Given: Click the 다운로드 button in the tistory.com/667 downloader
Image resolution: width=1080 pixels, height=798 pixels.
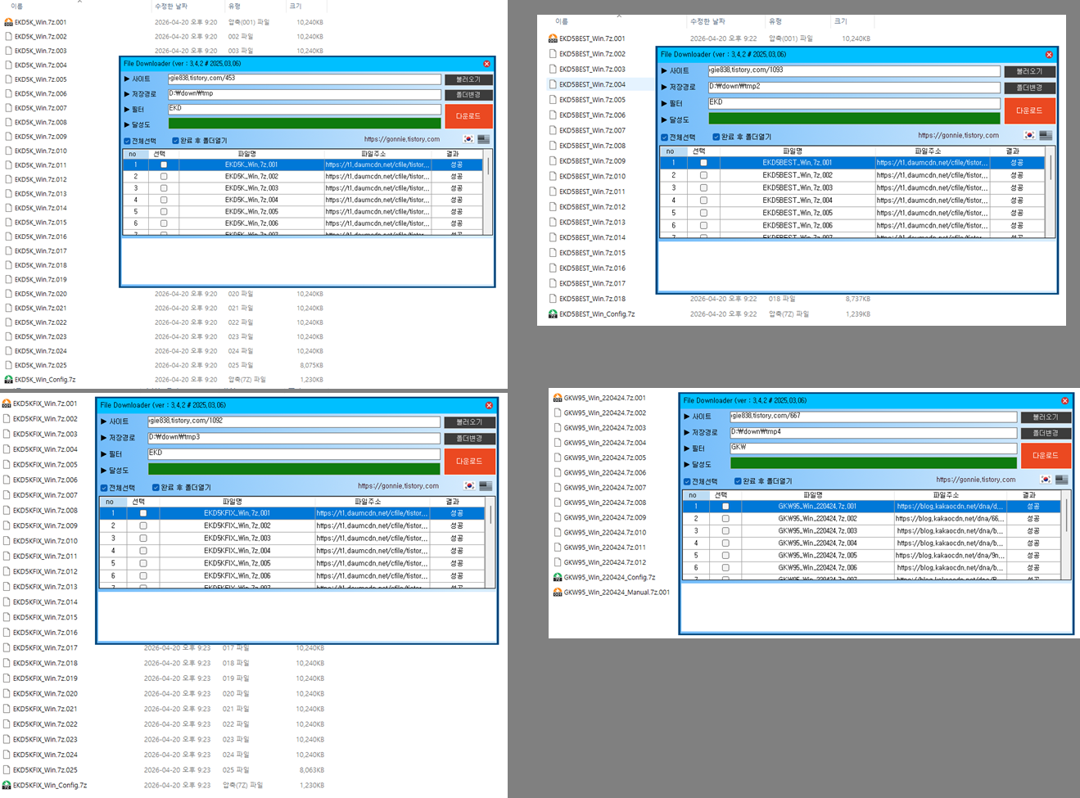Looking at the screenshot, I should click(x=1046, y=455).
